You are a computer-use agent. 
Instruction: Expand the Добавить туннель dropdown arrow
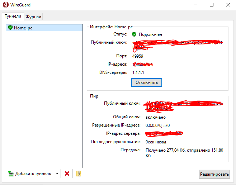57,174
